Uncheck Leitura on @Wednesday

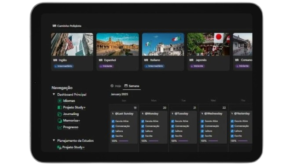[202, 131]
